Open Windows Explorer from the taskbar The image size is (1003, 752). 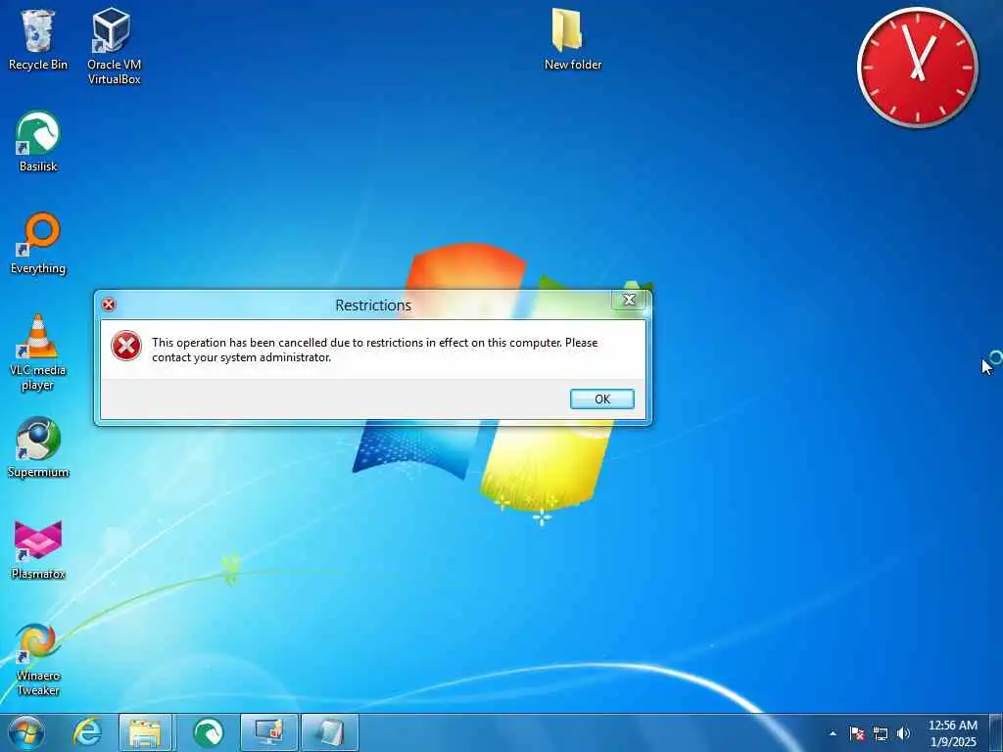[145, 732]
